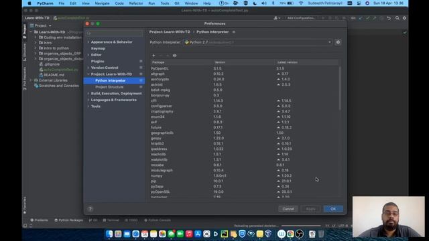Select Python Interpreter in the settings tree

click(x=115, y=80)
